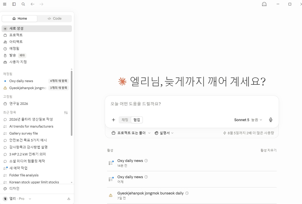Open 예정됨 in the sidebar menu
Image resolution: width=302 pixels, height=204 pixels.
pos(37,49)
